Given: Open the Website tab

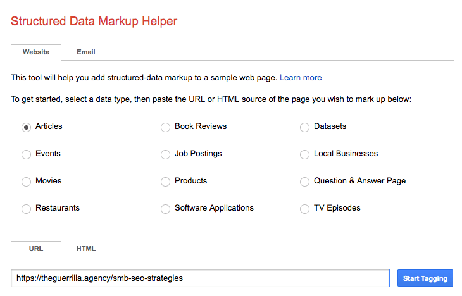Looking at the screenshot, I should [x=36, y=52].
